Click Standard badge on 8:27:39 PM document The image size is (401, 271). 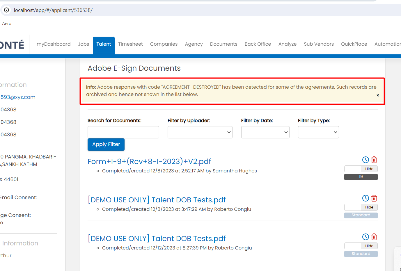(361, 254)
